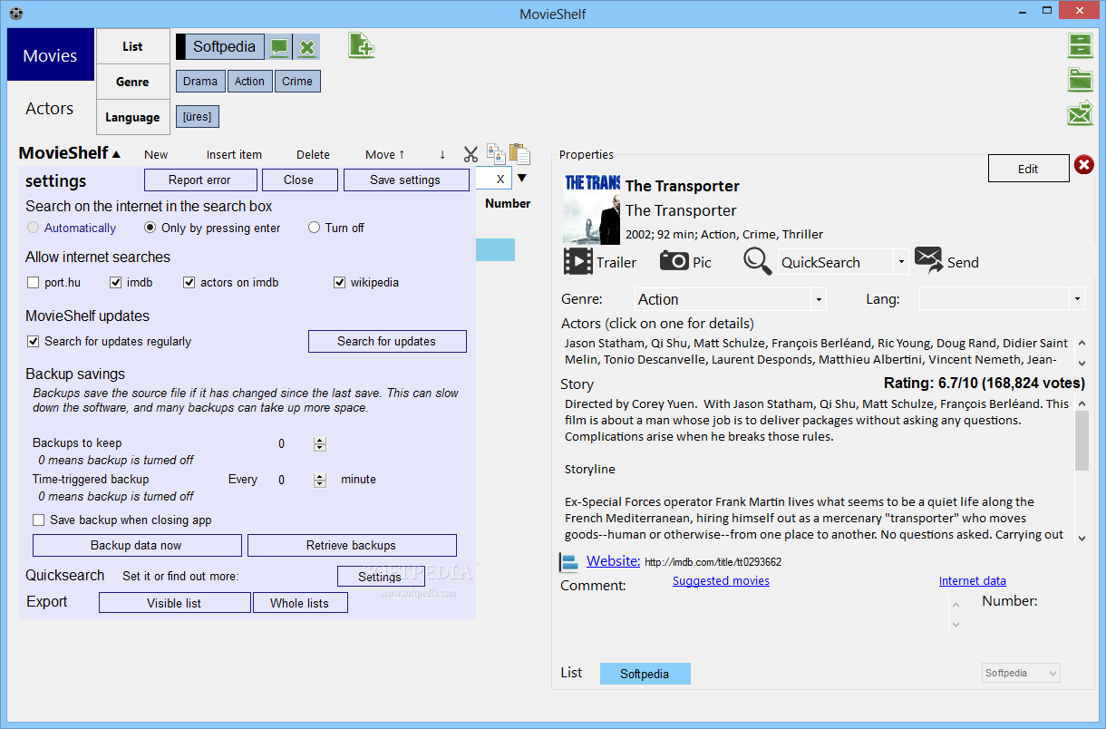
Task: Open the Internet data link
Action: (x=972, y=580)
